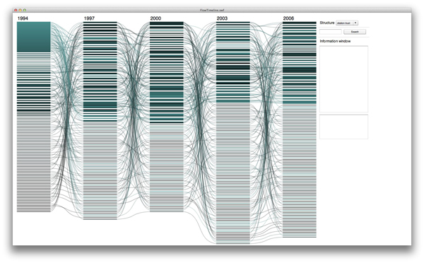Click the 1994 year label
424x263 pixels.
[23, 18]
